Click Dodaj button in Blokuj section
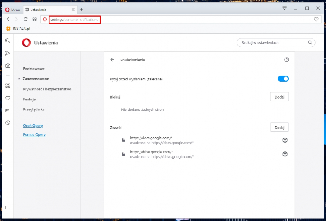Screen dimensions: 326x221 (x=279, y=97)
